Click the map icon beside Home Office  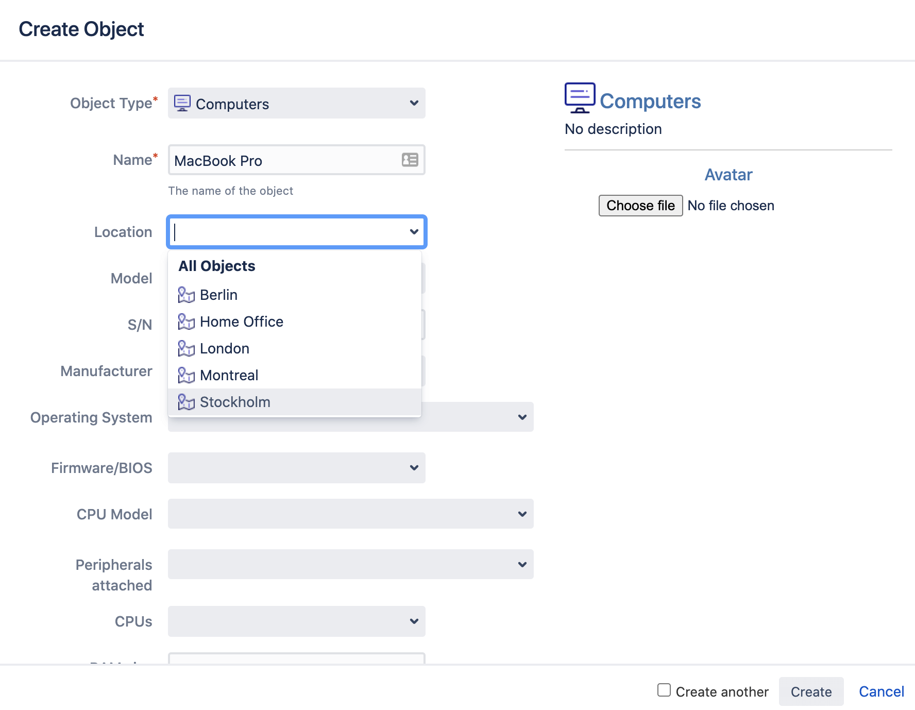pos(186,322)
